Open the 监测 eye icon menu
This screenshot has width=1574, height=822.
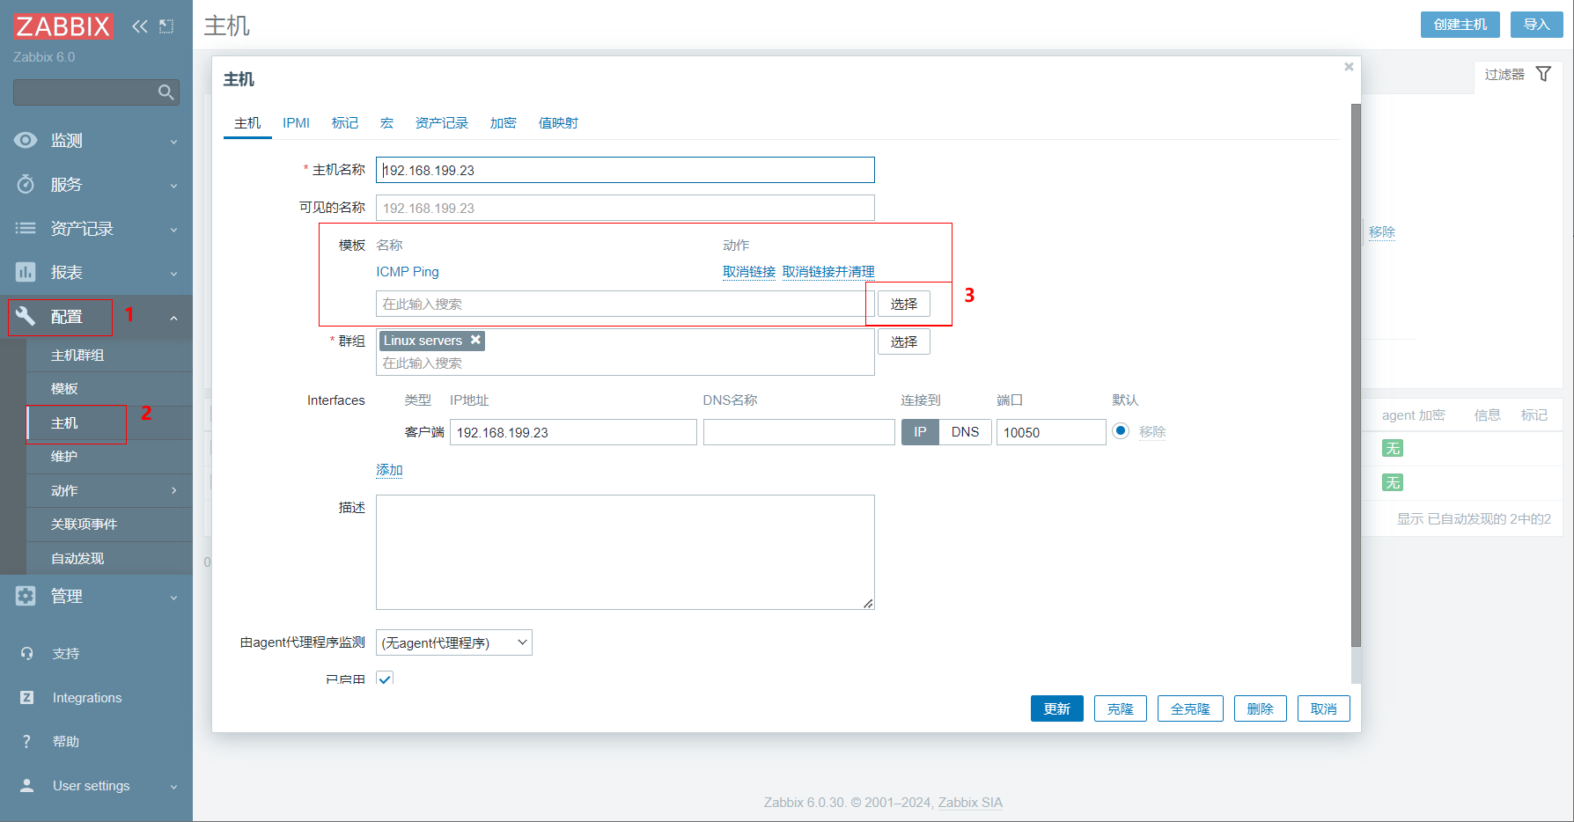point(26,140)
